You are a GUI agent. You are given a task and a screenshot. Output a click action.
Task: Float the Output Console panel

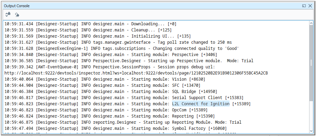coord(304,6)
